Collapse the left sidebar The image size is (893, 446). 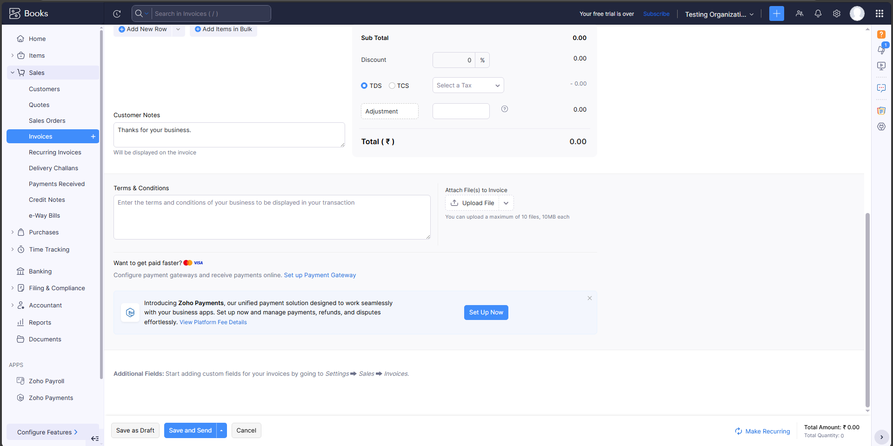(95, 439)
